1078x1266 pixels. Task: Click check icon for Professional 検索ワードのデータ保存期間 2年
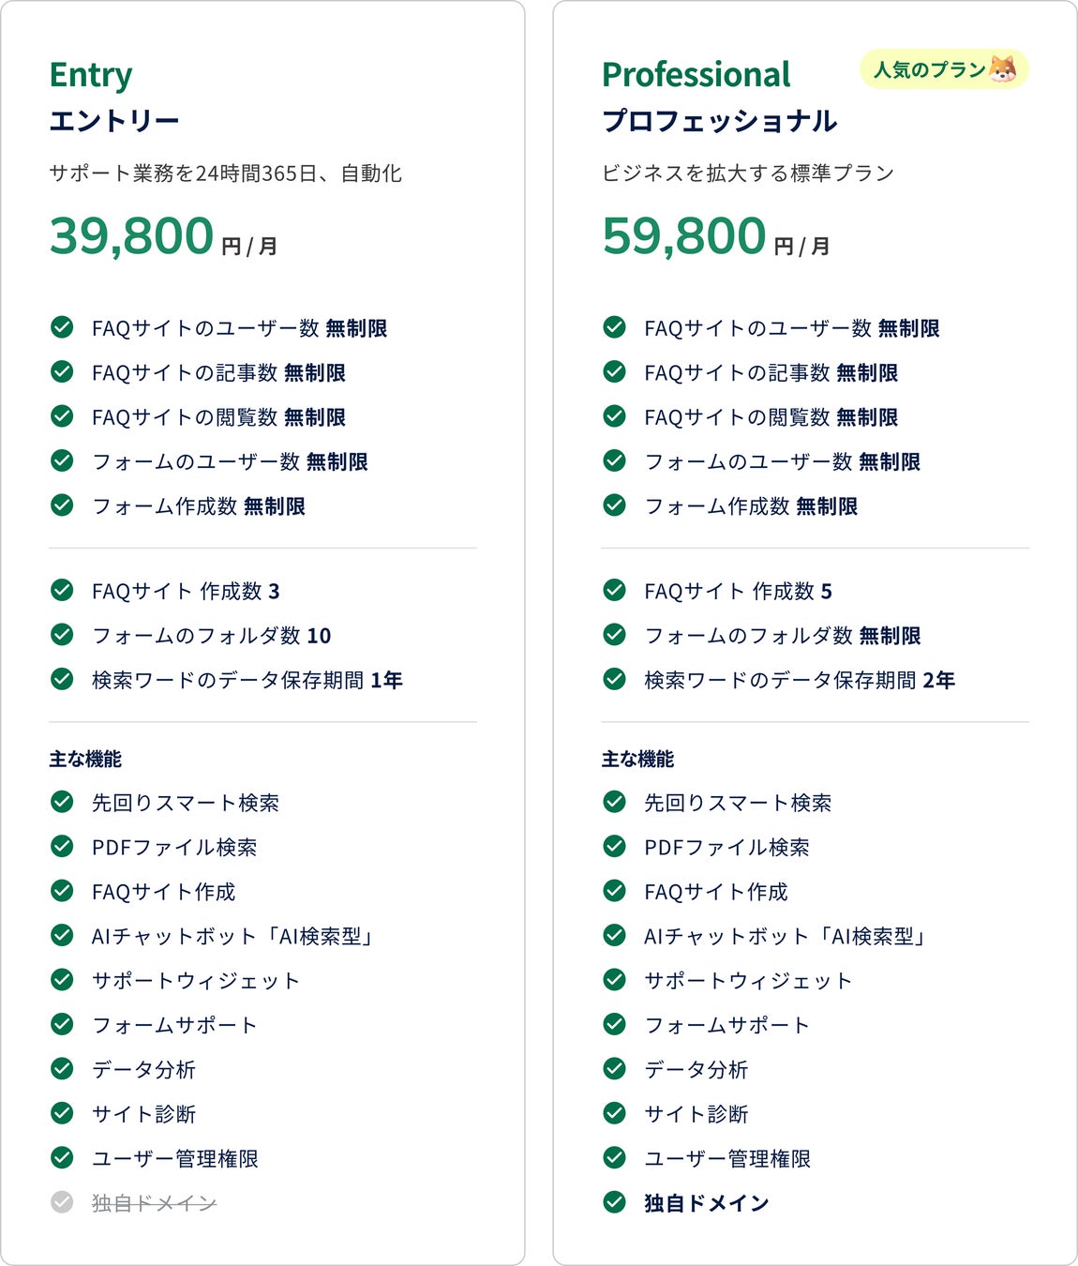615,679
